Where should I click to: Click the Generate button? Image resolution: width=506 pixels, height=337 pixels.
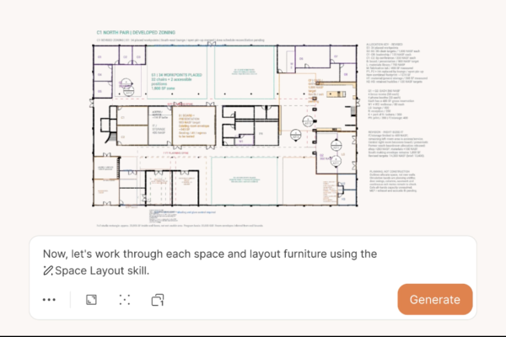[435, 299]
